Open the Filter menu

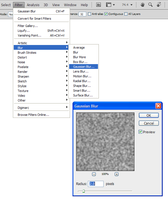18,5
